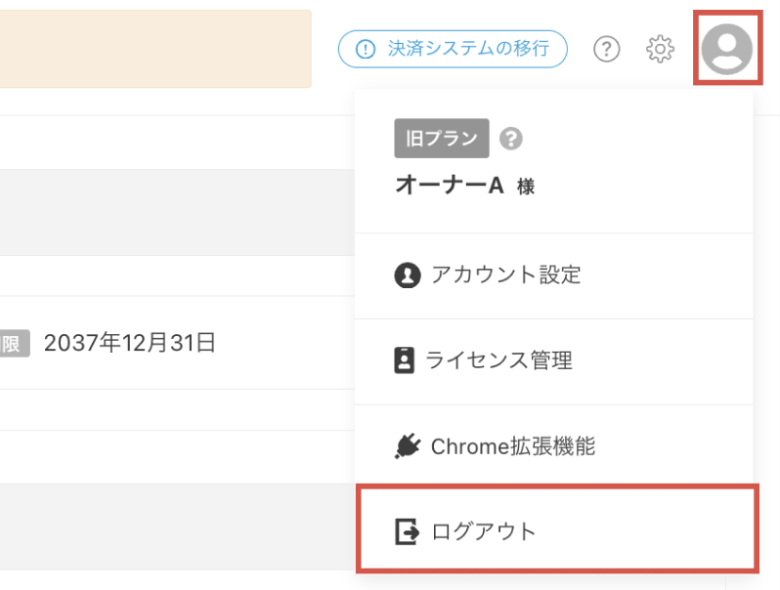
Task: Click the 決済システムの移行 button
Action: coord(453,49)
